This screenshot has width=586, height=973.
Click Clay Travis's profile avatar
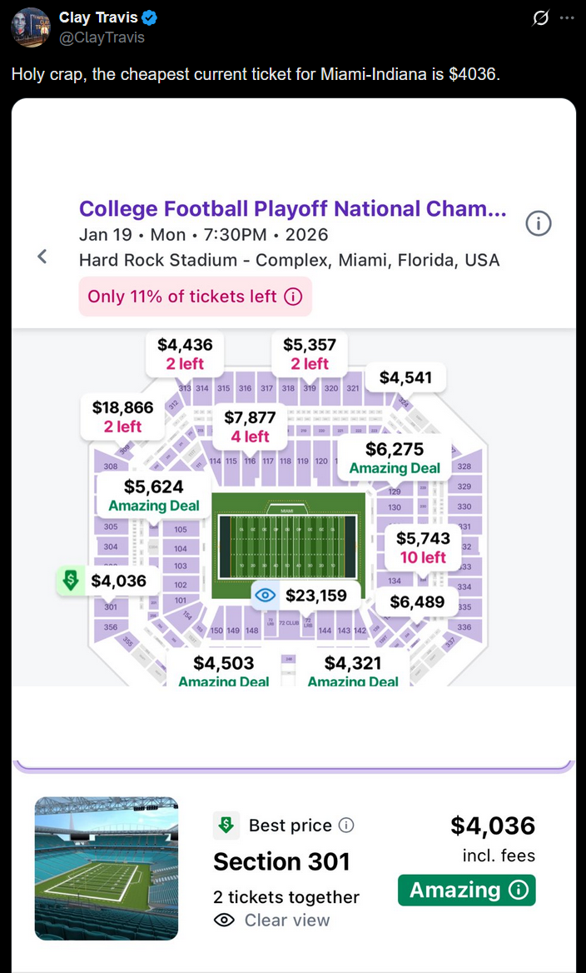31,27
